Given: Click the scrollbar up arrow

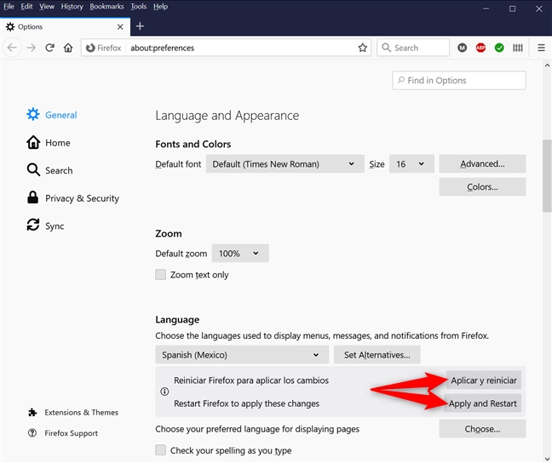Looking at the screenshot, I should click(x=547, y=65).
